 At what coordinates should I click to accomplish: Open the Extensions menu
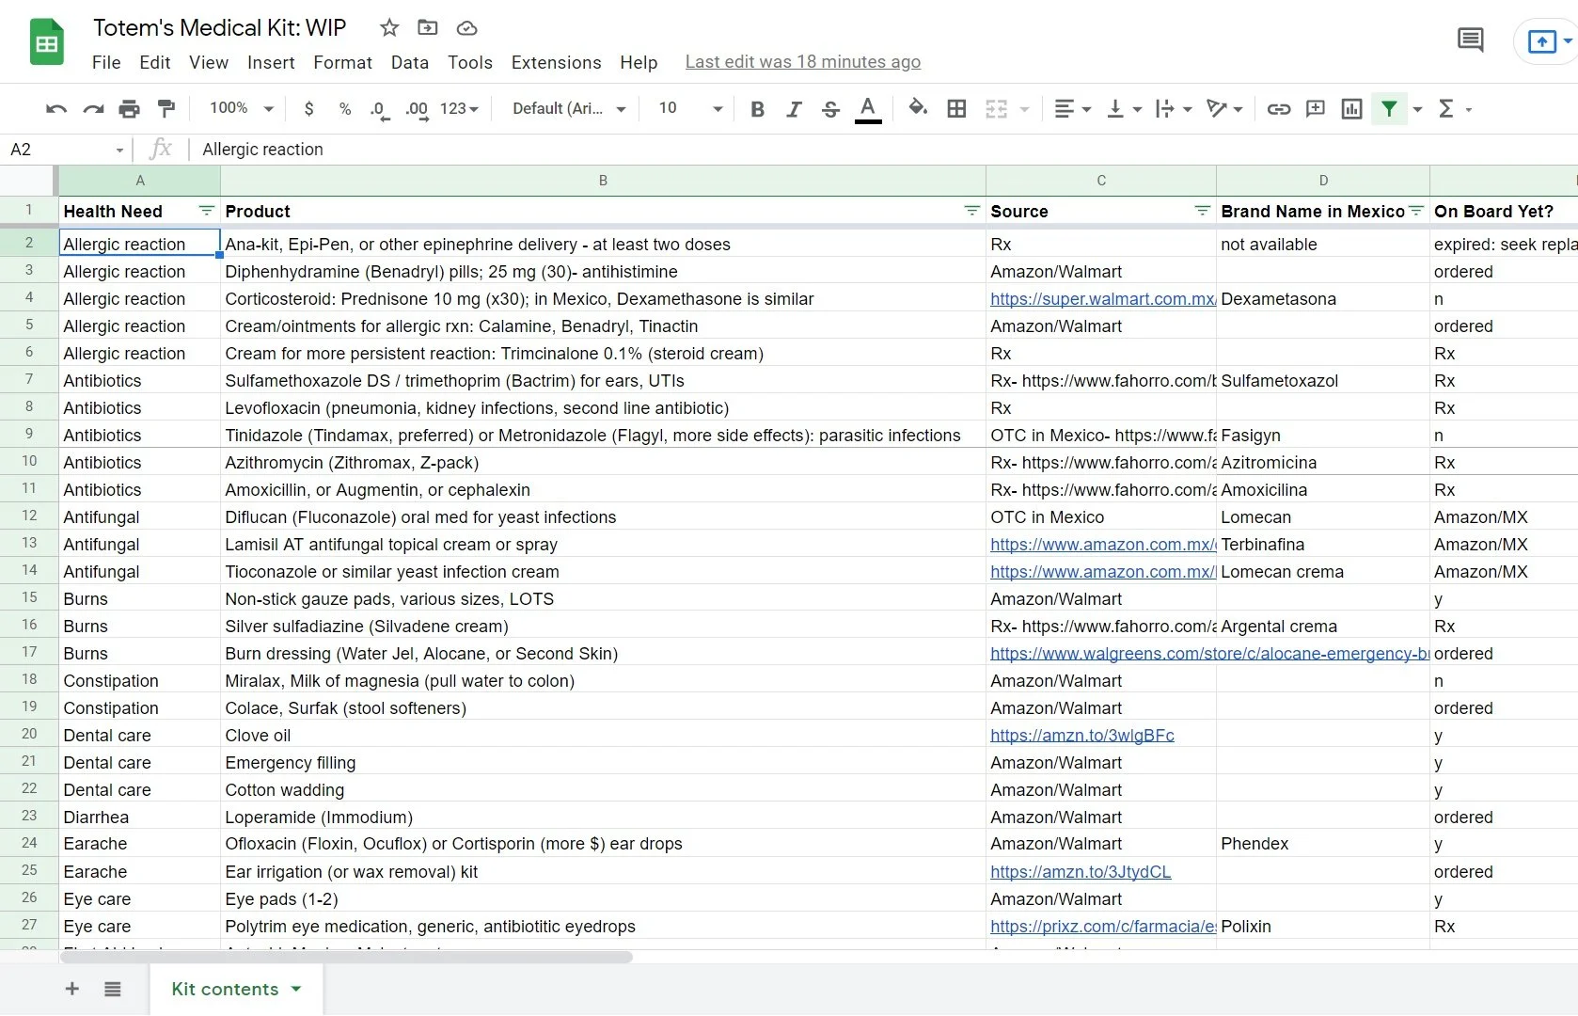click(x=556, y=62)
